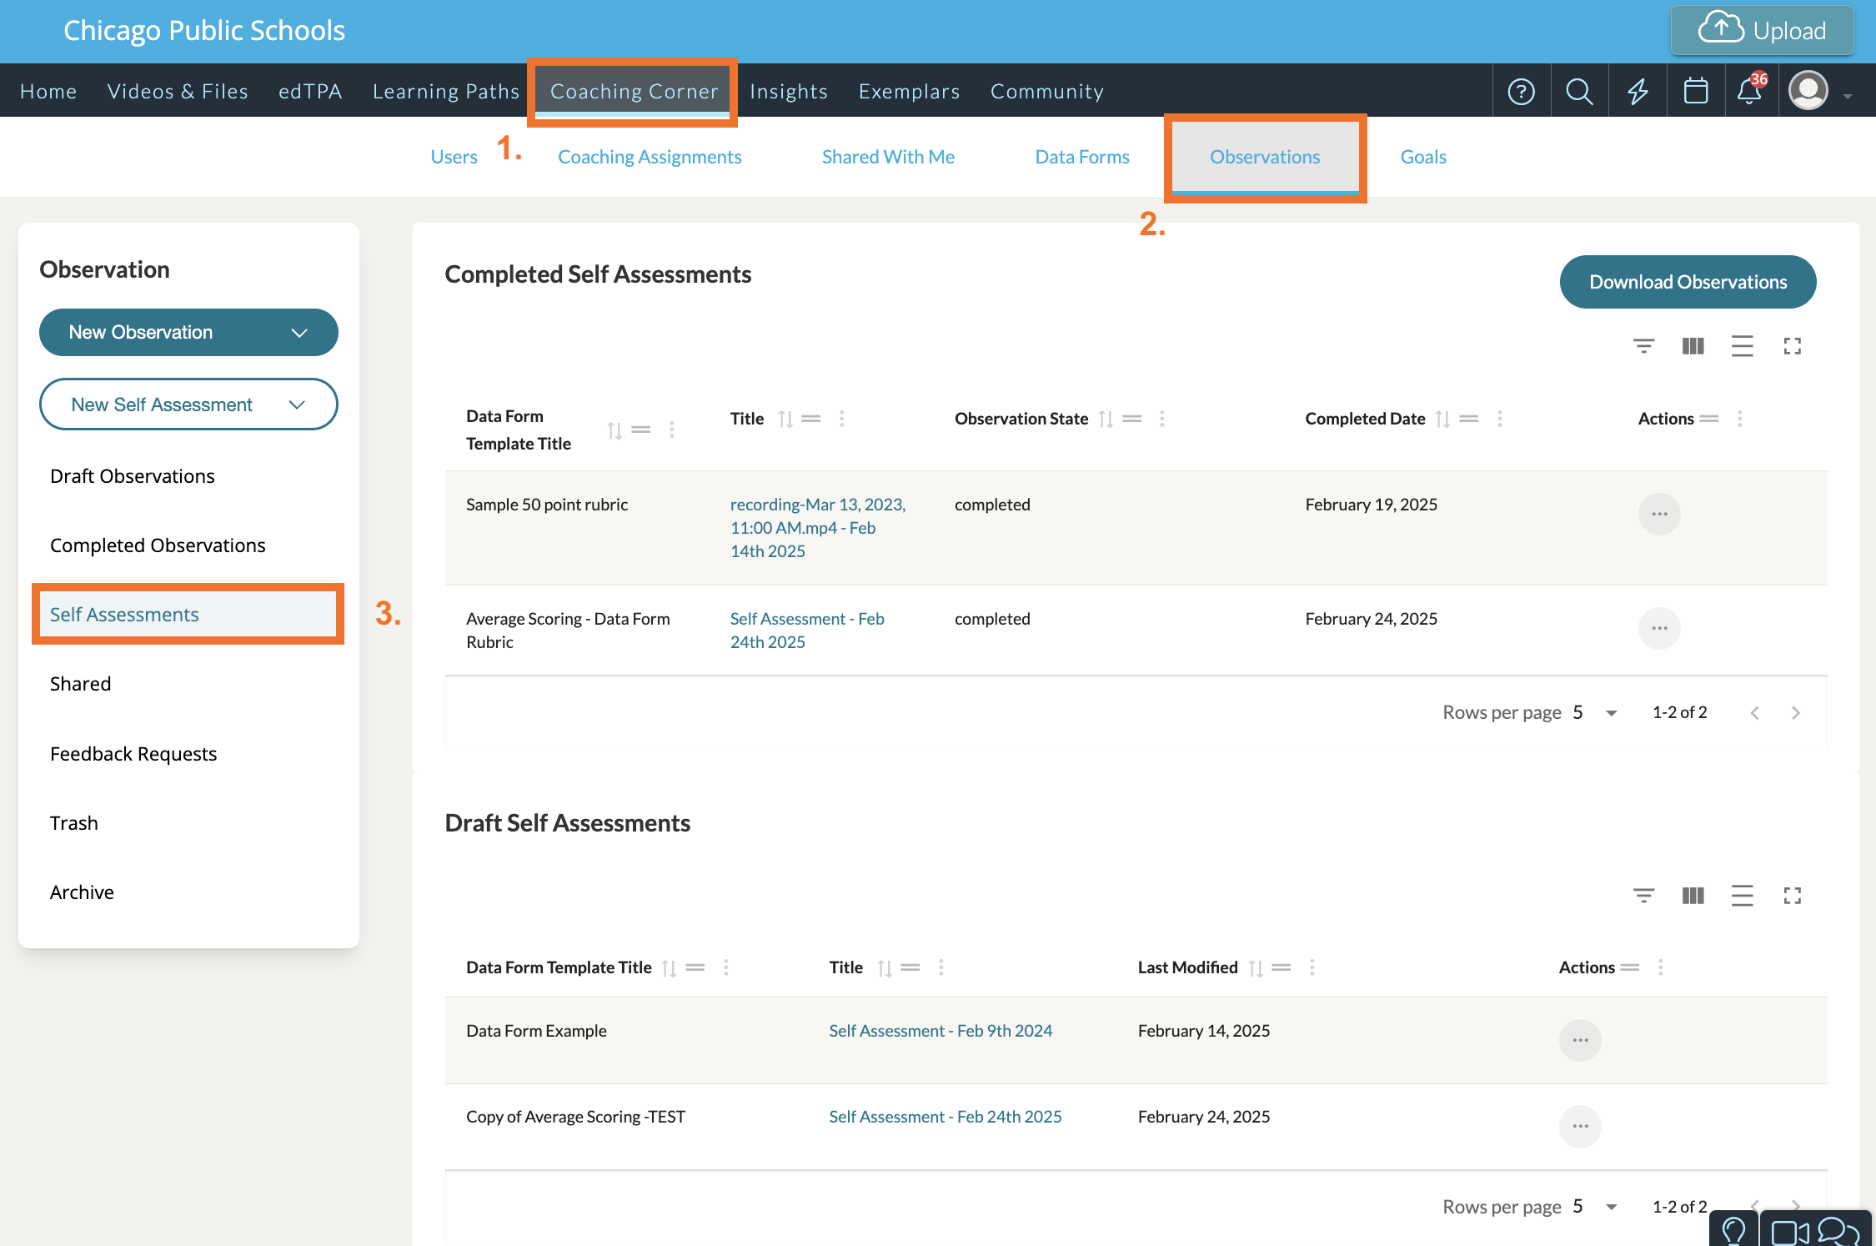Open Self Assessment - Feb 9th 2024 link
The width and height of the screenshot is (1876, 1246).
[940, 1031]
